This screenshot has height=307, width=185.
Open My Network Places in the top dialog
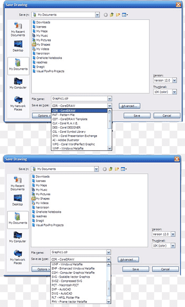18,104
